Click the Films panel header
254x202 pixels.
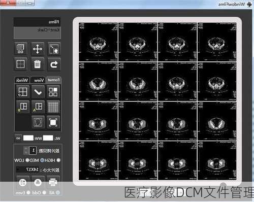tap(37, 22)
